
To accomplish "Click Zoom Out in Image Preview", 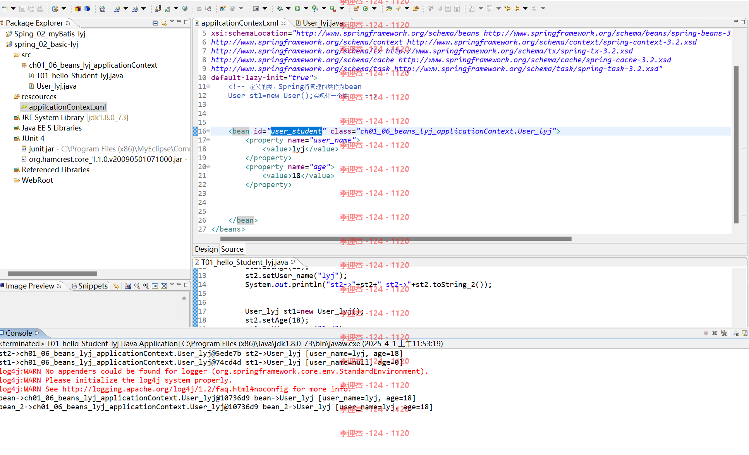I will click(137, 286).
